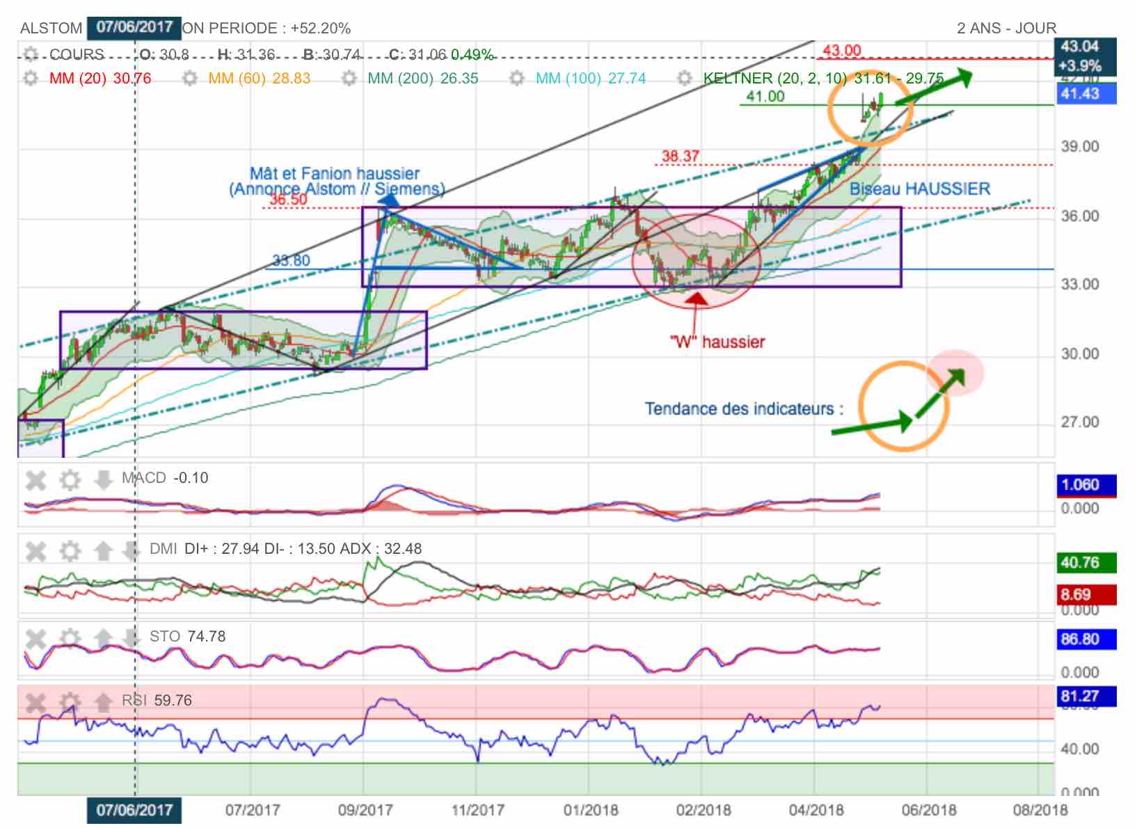Viewport: 1137px width, 828px height.
Task: Remove the DMI indicator panel
Action: [36, 551]
